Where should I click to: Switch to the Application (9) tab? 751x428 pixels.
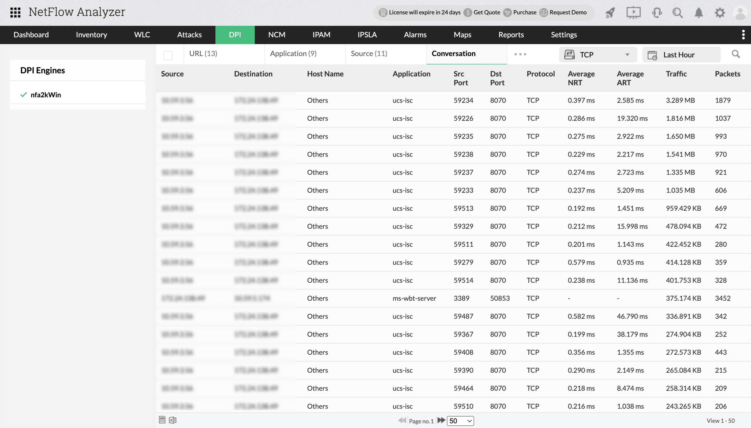pyautogui.click(x=293, y=53)
